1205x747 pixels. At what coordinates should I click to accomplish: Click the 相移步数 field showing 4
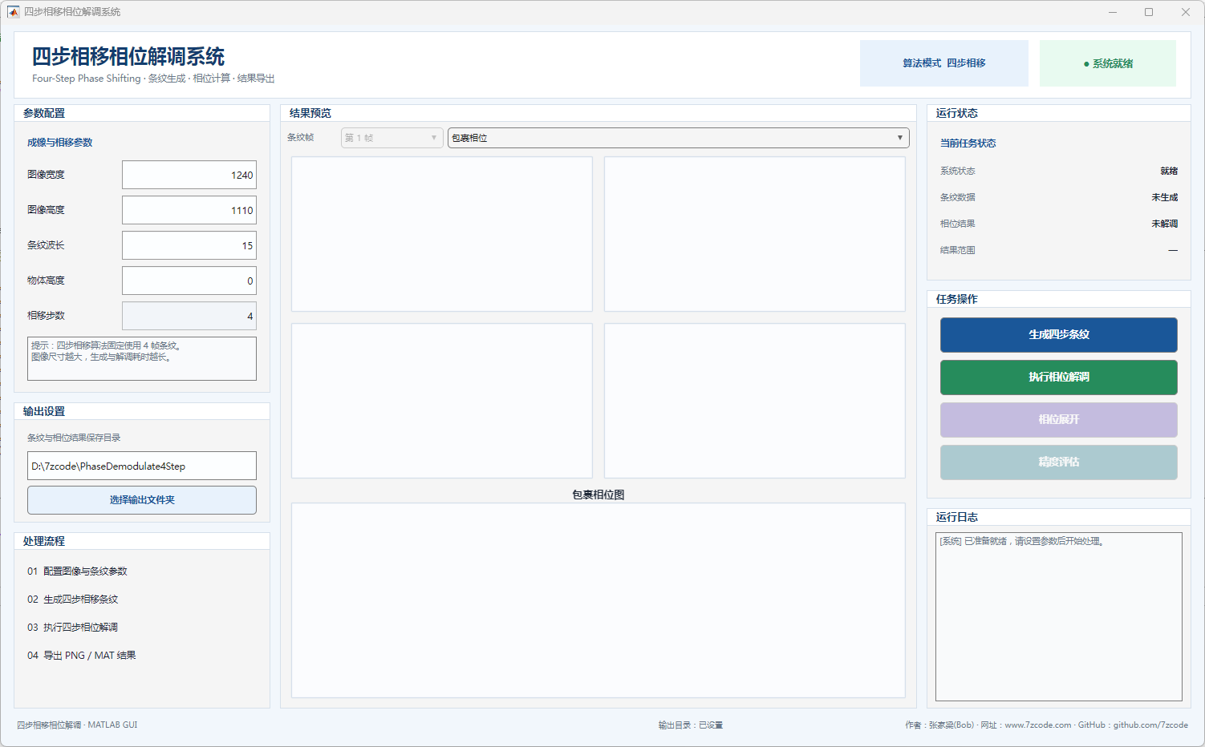pyautogui.click(x=189, y=316)
